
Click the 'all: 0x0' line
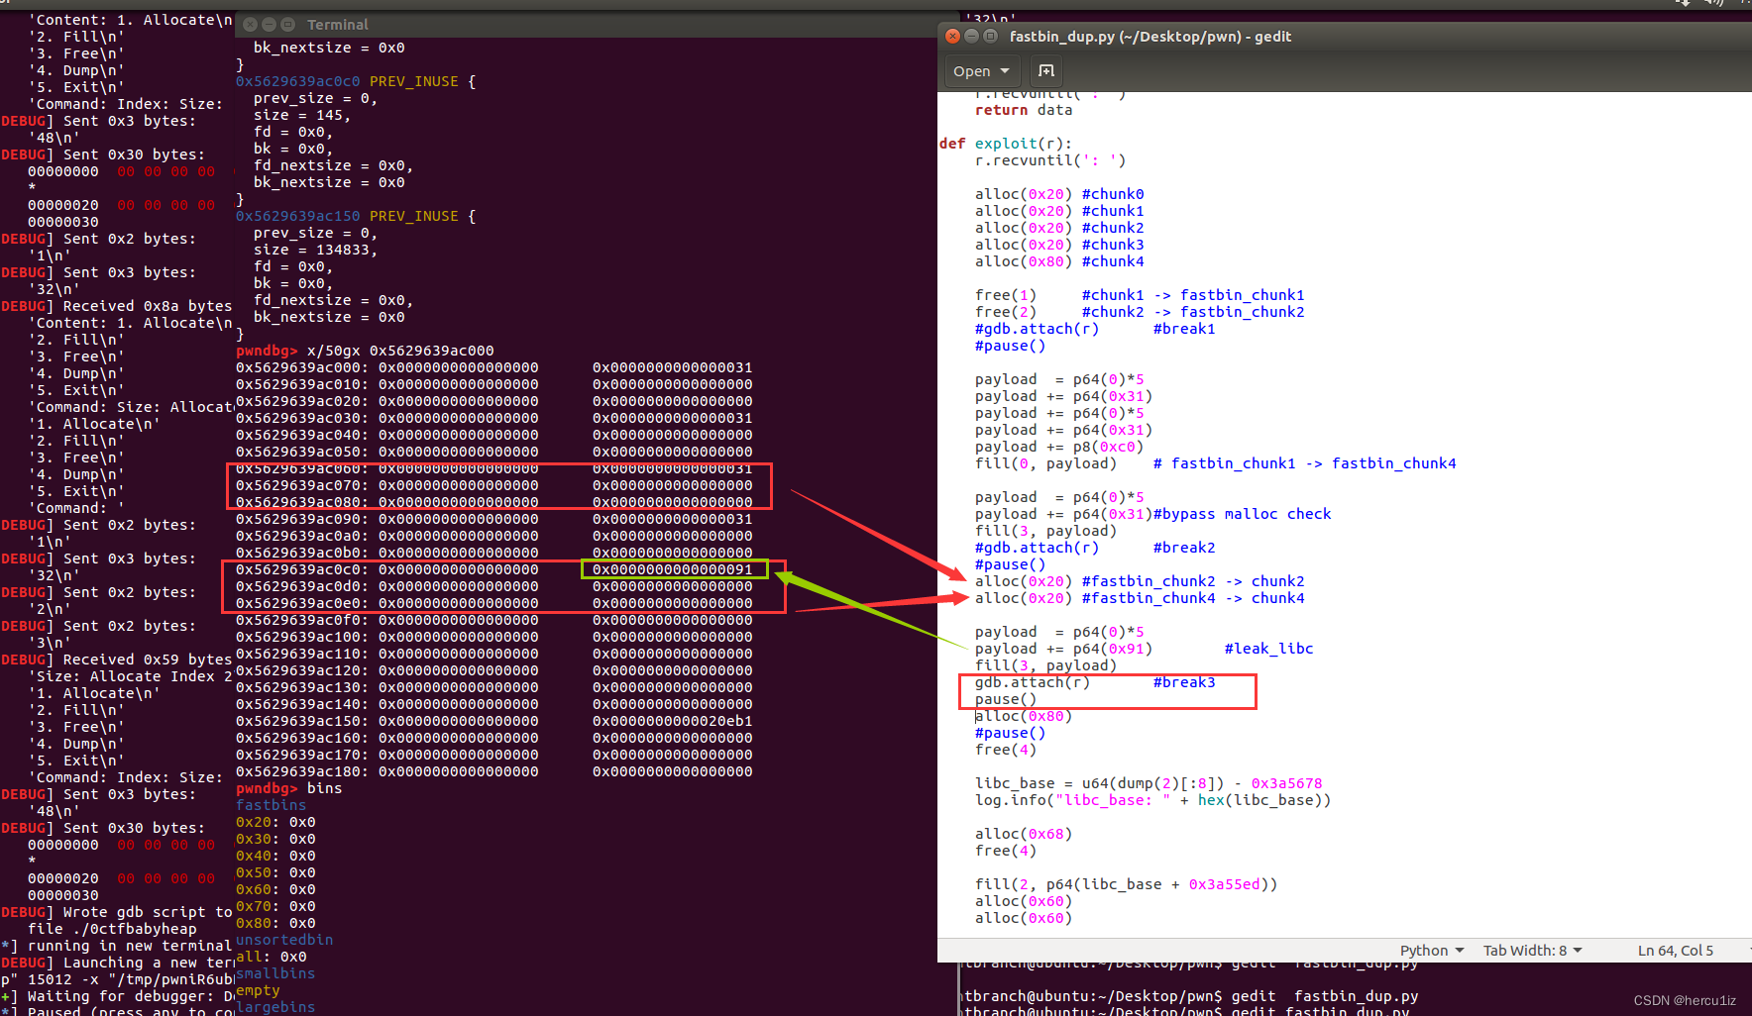(272, 957)
